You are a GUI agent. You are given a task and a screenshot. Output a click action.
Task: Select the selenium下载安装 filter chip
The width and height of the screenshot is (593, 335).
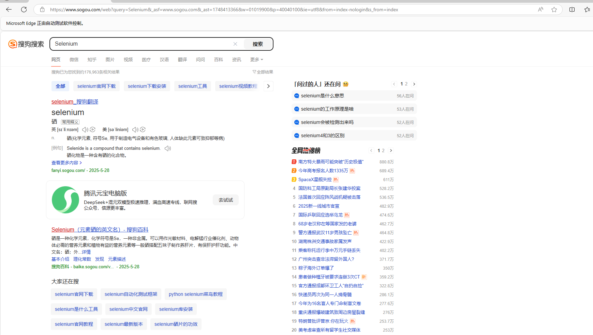[147, 86]
